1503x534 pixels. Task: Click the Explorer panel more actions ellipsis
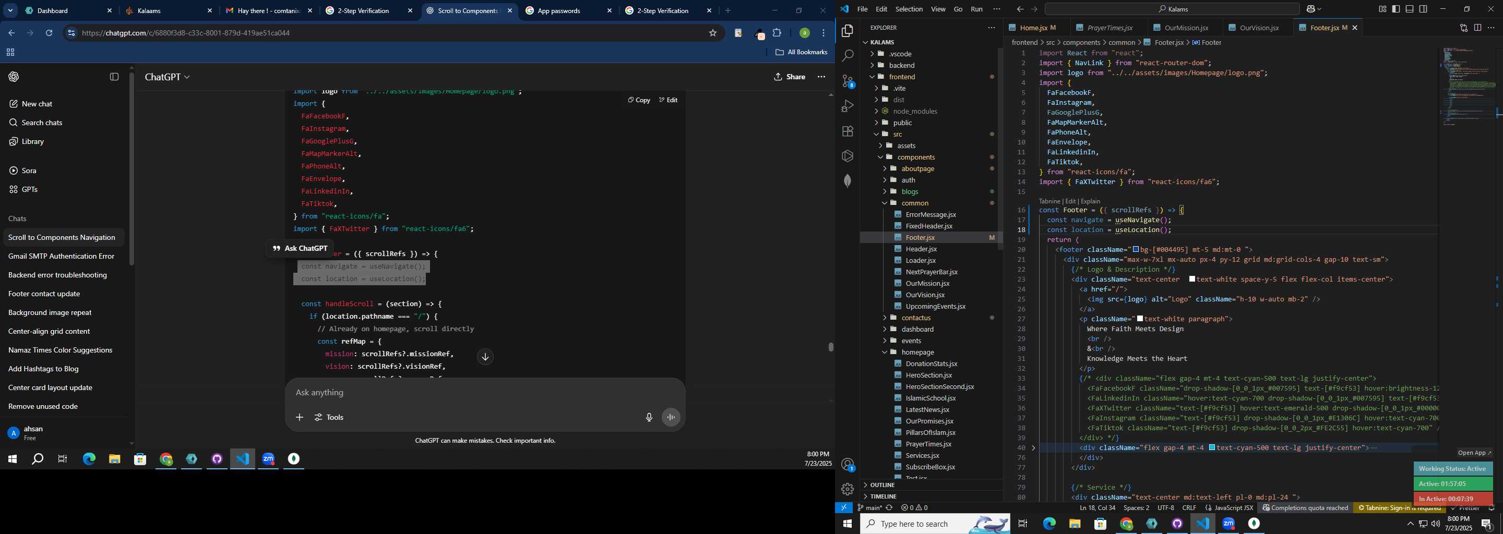[x=992, y=28]
